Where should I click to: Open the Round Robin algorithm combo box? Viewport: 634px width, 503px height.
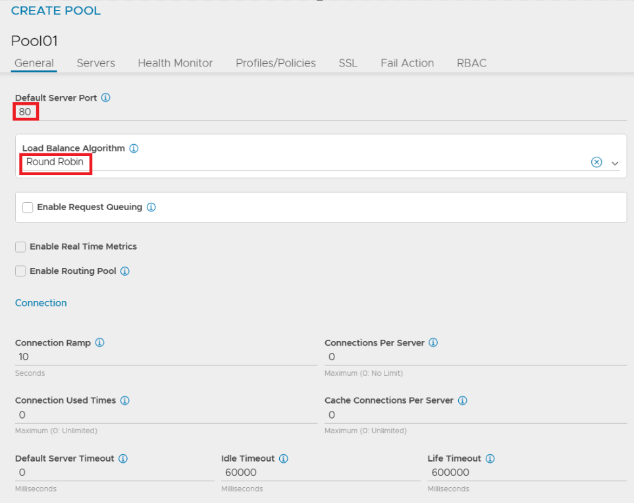point(321,162)
